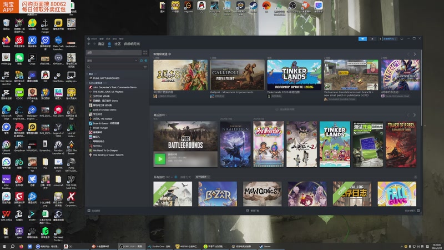
Task: Toggle the ready-to-play filter icon in library
Action: (146, 61)
